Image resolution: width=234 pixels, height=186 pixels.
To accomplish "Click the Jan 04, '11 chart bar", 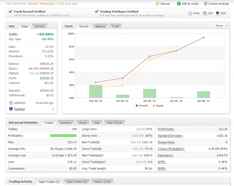I will (x=149, y=93).
